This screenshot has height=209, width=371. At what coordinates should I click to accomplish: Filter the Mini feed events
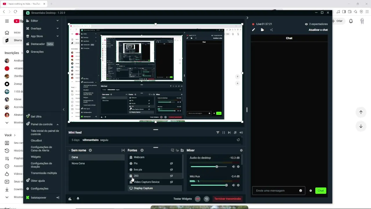click(218, 132)
